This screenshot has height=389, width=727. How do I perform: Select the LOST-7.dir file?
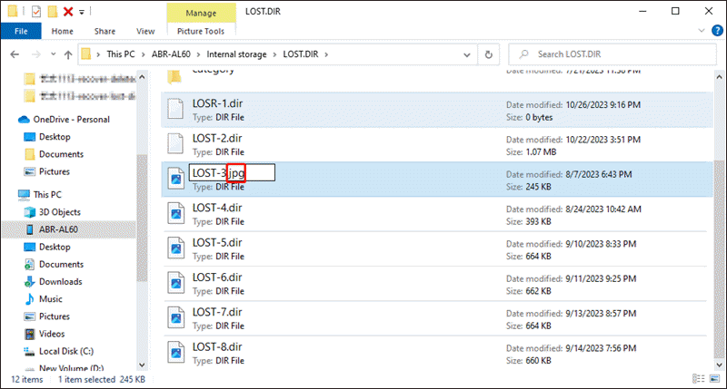437,318
